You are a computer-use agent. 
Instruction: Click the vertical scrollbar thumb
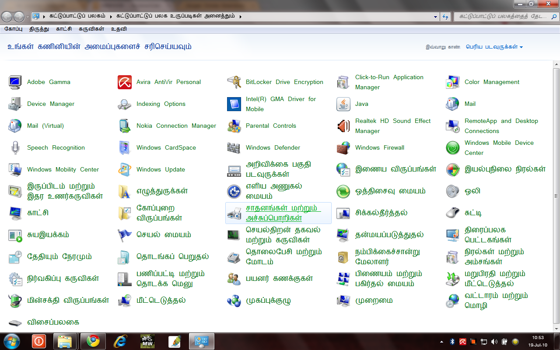pyautogui.click(x=556, y=196)
